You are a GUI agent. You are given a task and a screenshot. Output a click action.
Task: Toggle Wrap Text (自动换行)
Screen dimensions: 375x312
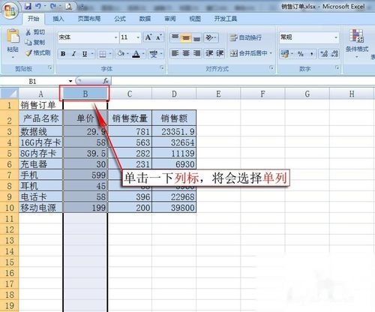coord(245,37)
